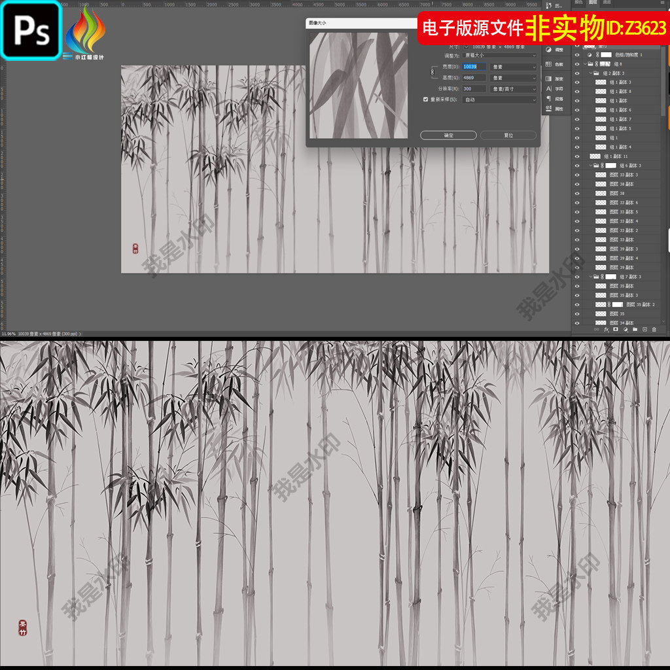Click the folder icon of 组 7 副本 3
The height and width of the screenshot is (670, 670).
click(596, 277)
